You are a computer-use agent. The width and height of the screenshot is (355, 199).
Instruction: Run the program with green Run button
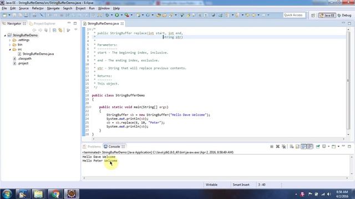click(x=117, y=15)
